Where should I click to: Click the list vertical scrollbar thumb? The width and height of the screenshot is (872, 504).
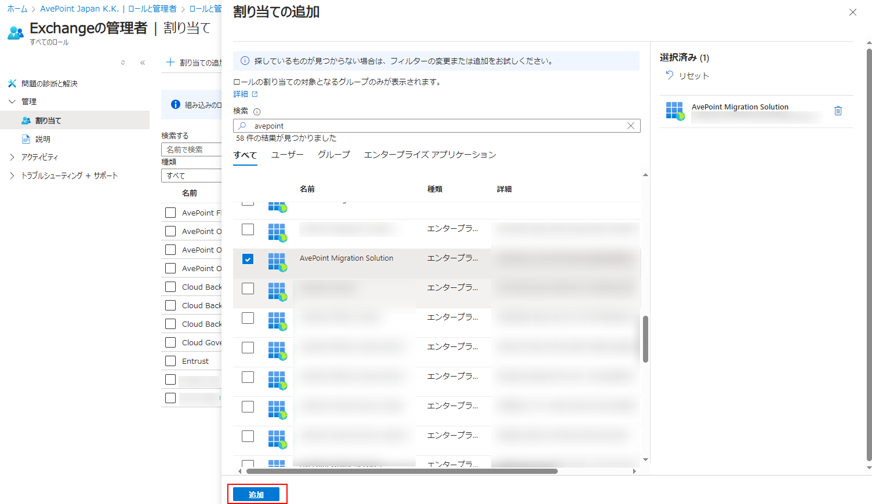pos(645,339)
